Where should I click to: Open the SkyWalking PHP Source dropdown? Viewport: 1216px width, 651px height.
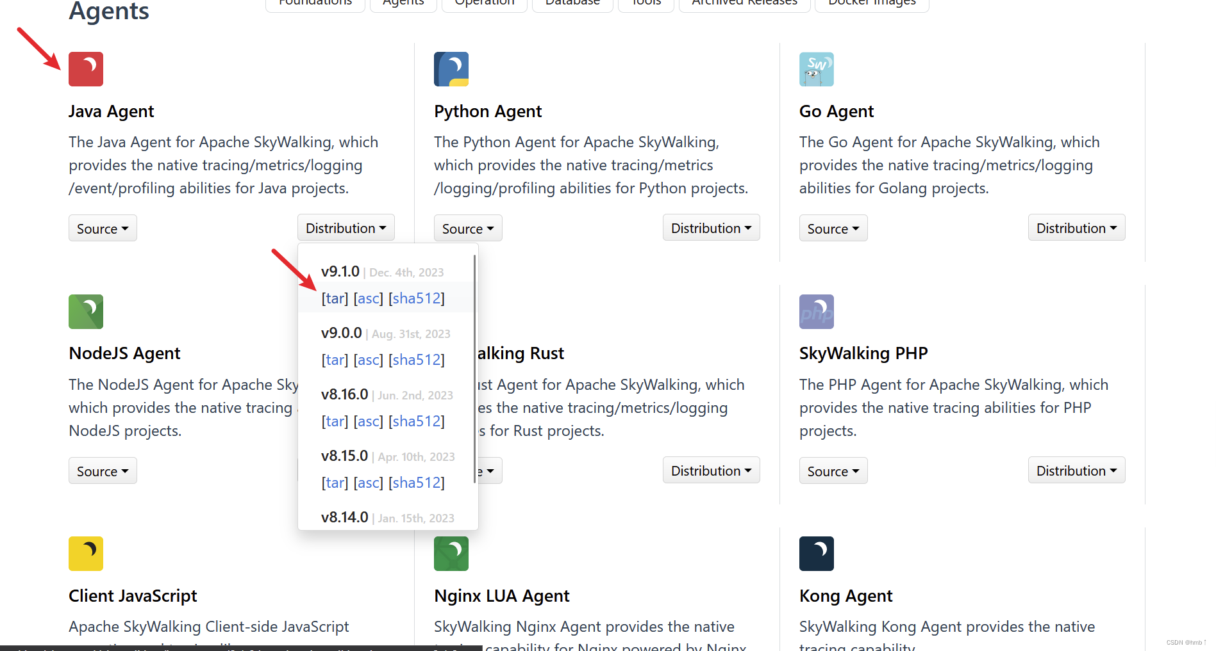tap(833, 471)
